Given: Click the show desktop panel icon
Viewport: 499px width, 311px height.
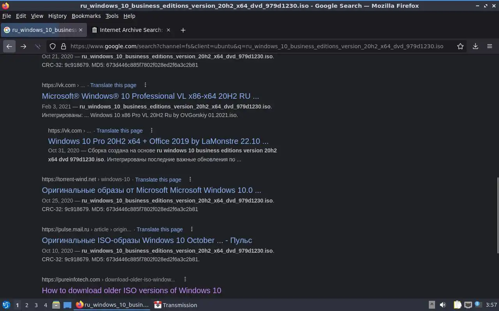Looking at the screenshot, I should pos(67,305).
